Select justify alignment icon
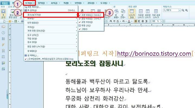Screen dimensions: 195x108 point(136,21)
